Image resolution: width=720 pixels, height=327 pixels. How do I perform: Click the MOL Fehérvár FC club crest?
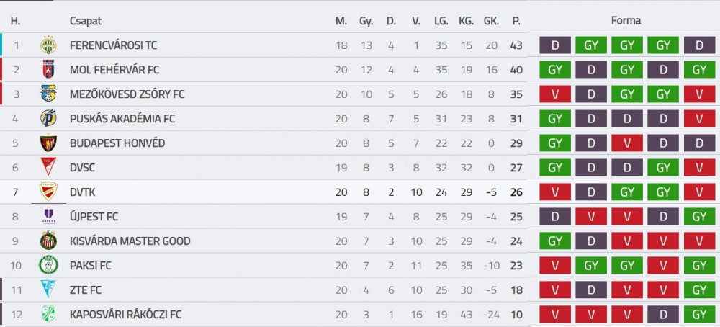click(x=48, y=69)
